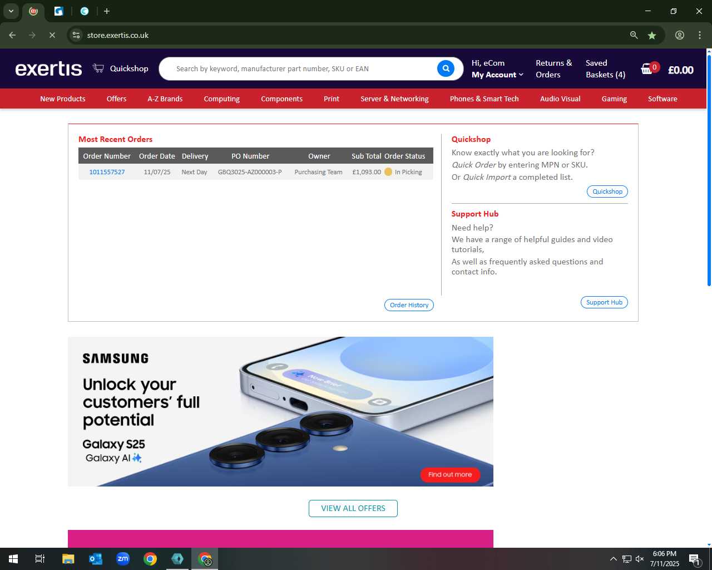Image resolution: width=712 pixels, height=570 pixels.
Task: Click the Support Hub button
Action: tap(604, 302)
